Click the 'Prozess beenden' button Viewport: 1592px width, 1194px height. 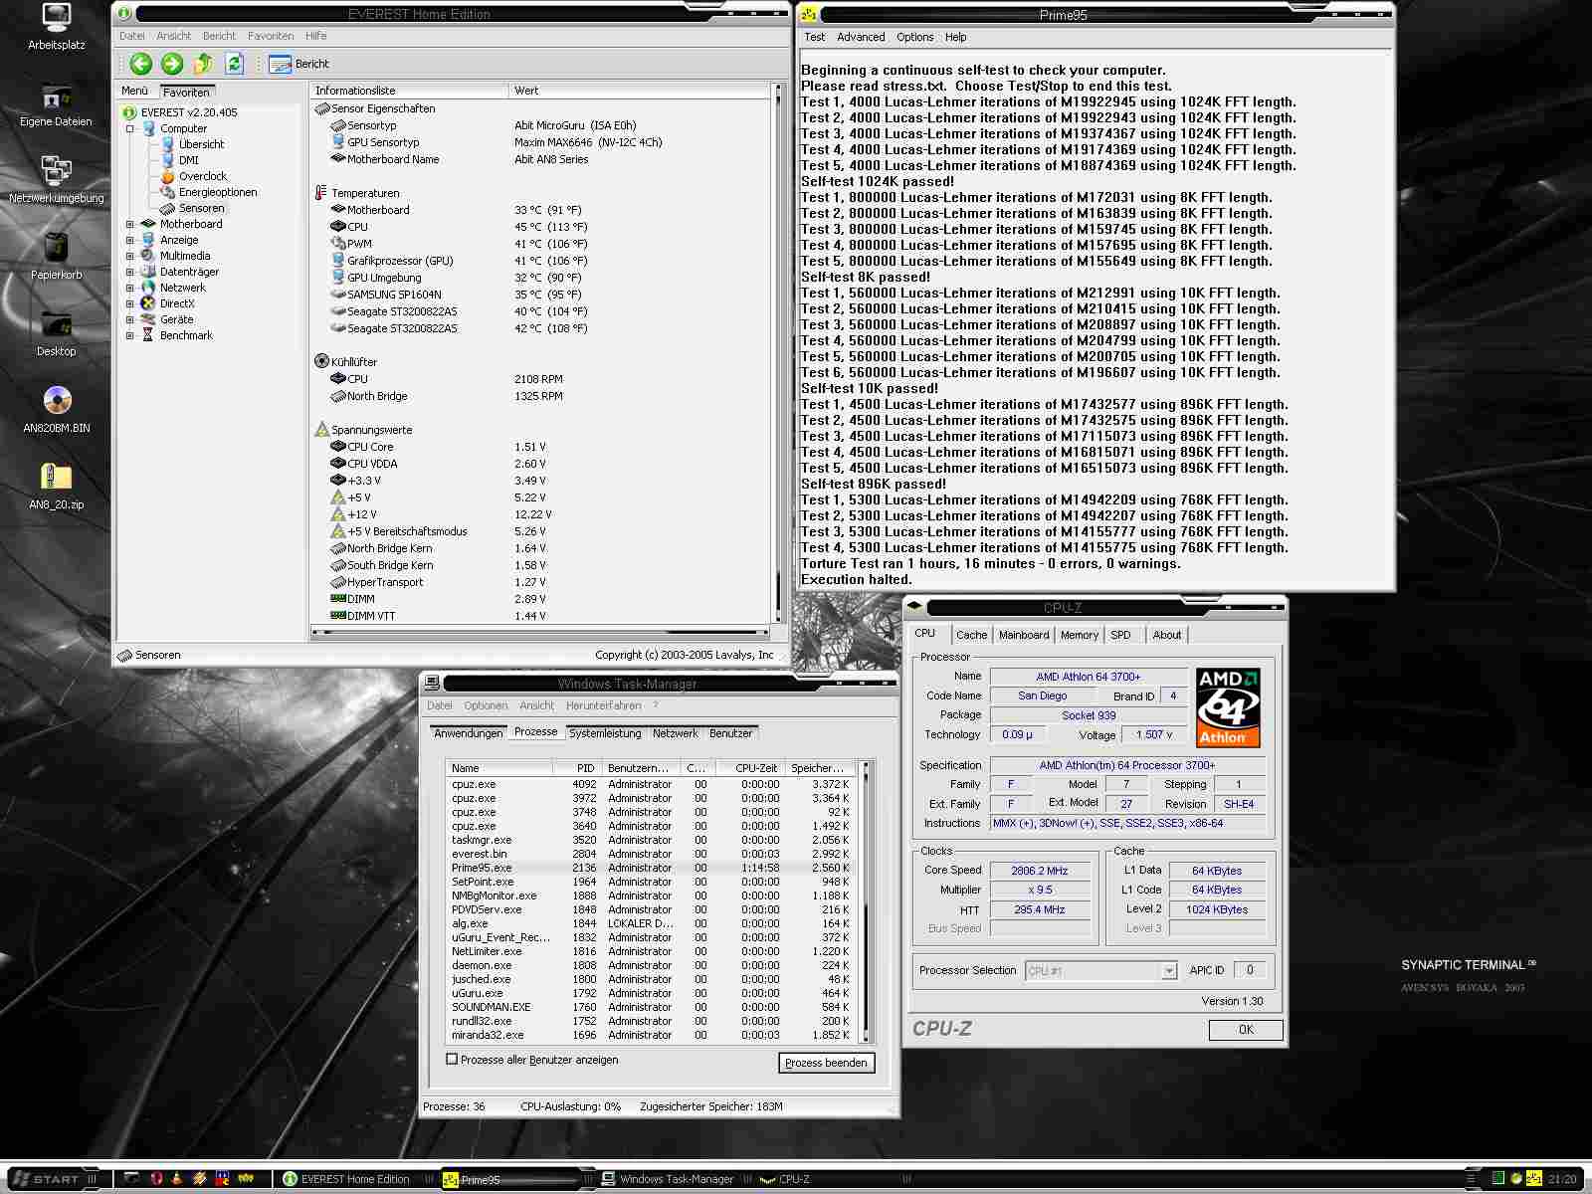tap(826, 1063)
